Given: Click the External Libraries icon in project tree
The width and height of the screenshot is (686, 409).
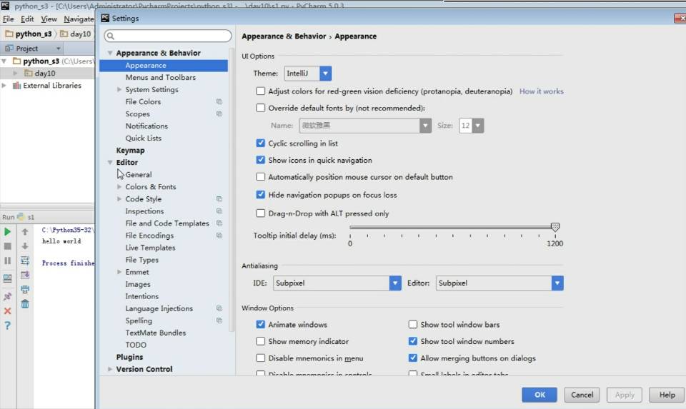Looking at the screenshot, I should pyautogui.click(x=16, y=85).
